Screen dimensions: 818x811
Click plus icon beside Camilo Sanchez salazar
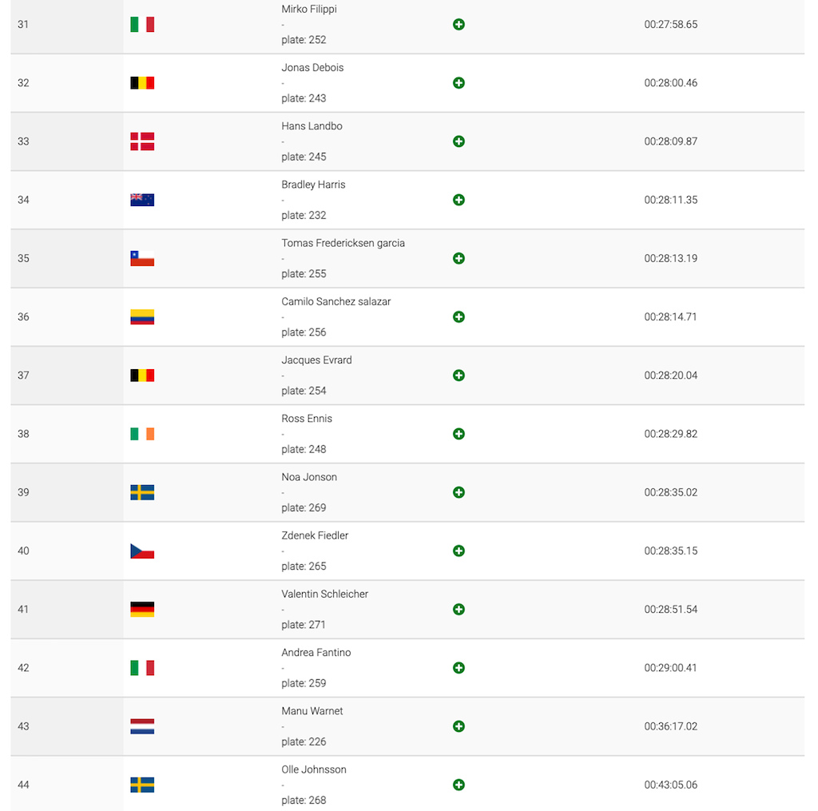(459, 316)
